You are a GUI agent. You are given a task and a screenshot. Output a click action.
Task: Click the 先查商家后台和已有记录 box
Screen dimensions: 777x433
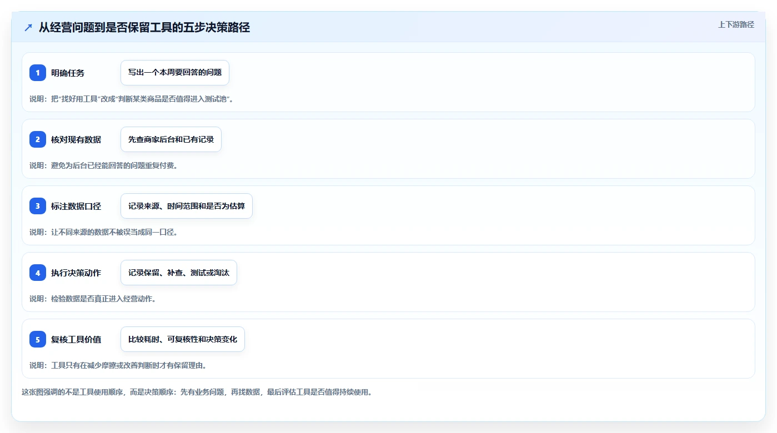coord(171,139)
